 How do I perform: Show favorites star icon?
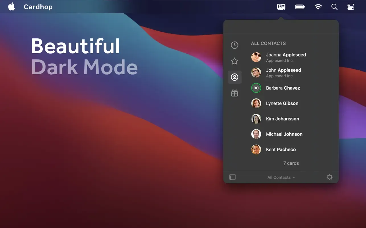(x=235, y=61)
